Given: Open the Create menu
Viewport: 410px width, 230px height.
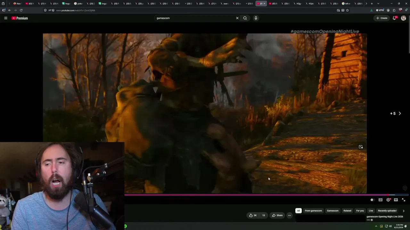Looking at the screenshot, I should 382,18.
